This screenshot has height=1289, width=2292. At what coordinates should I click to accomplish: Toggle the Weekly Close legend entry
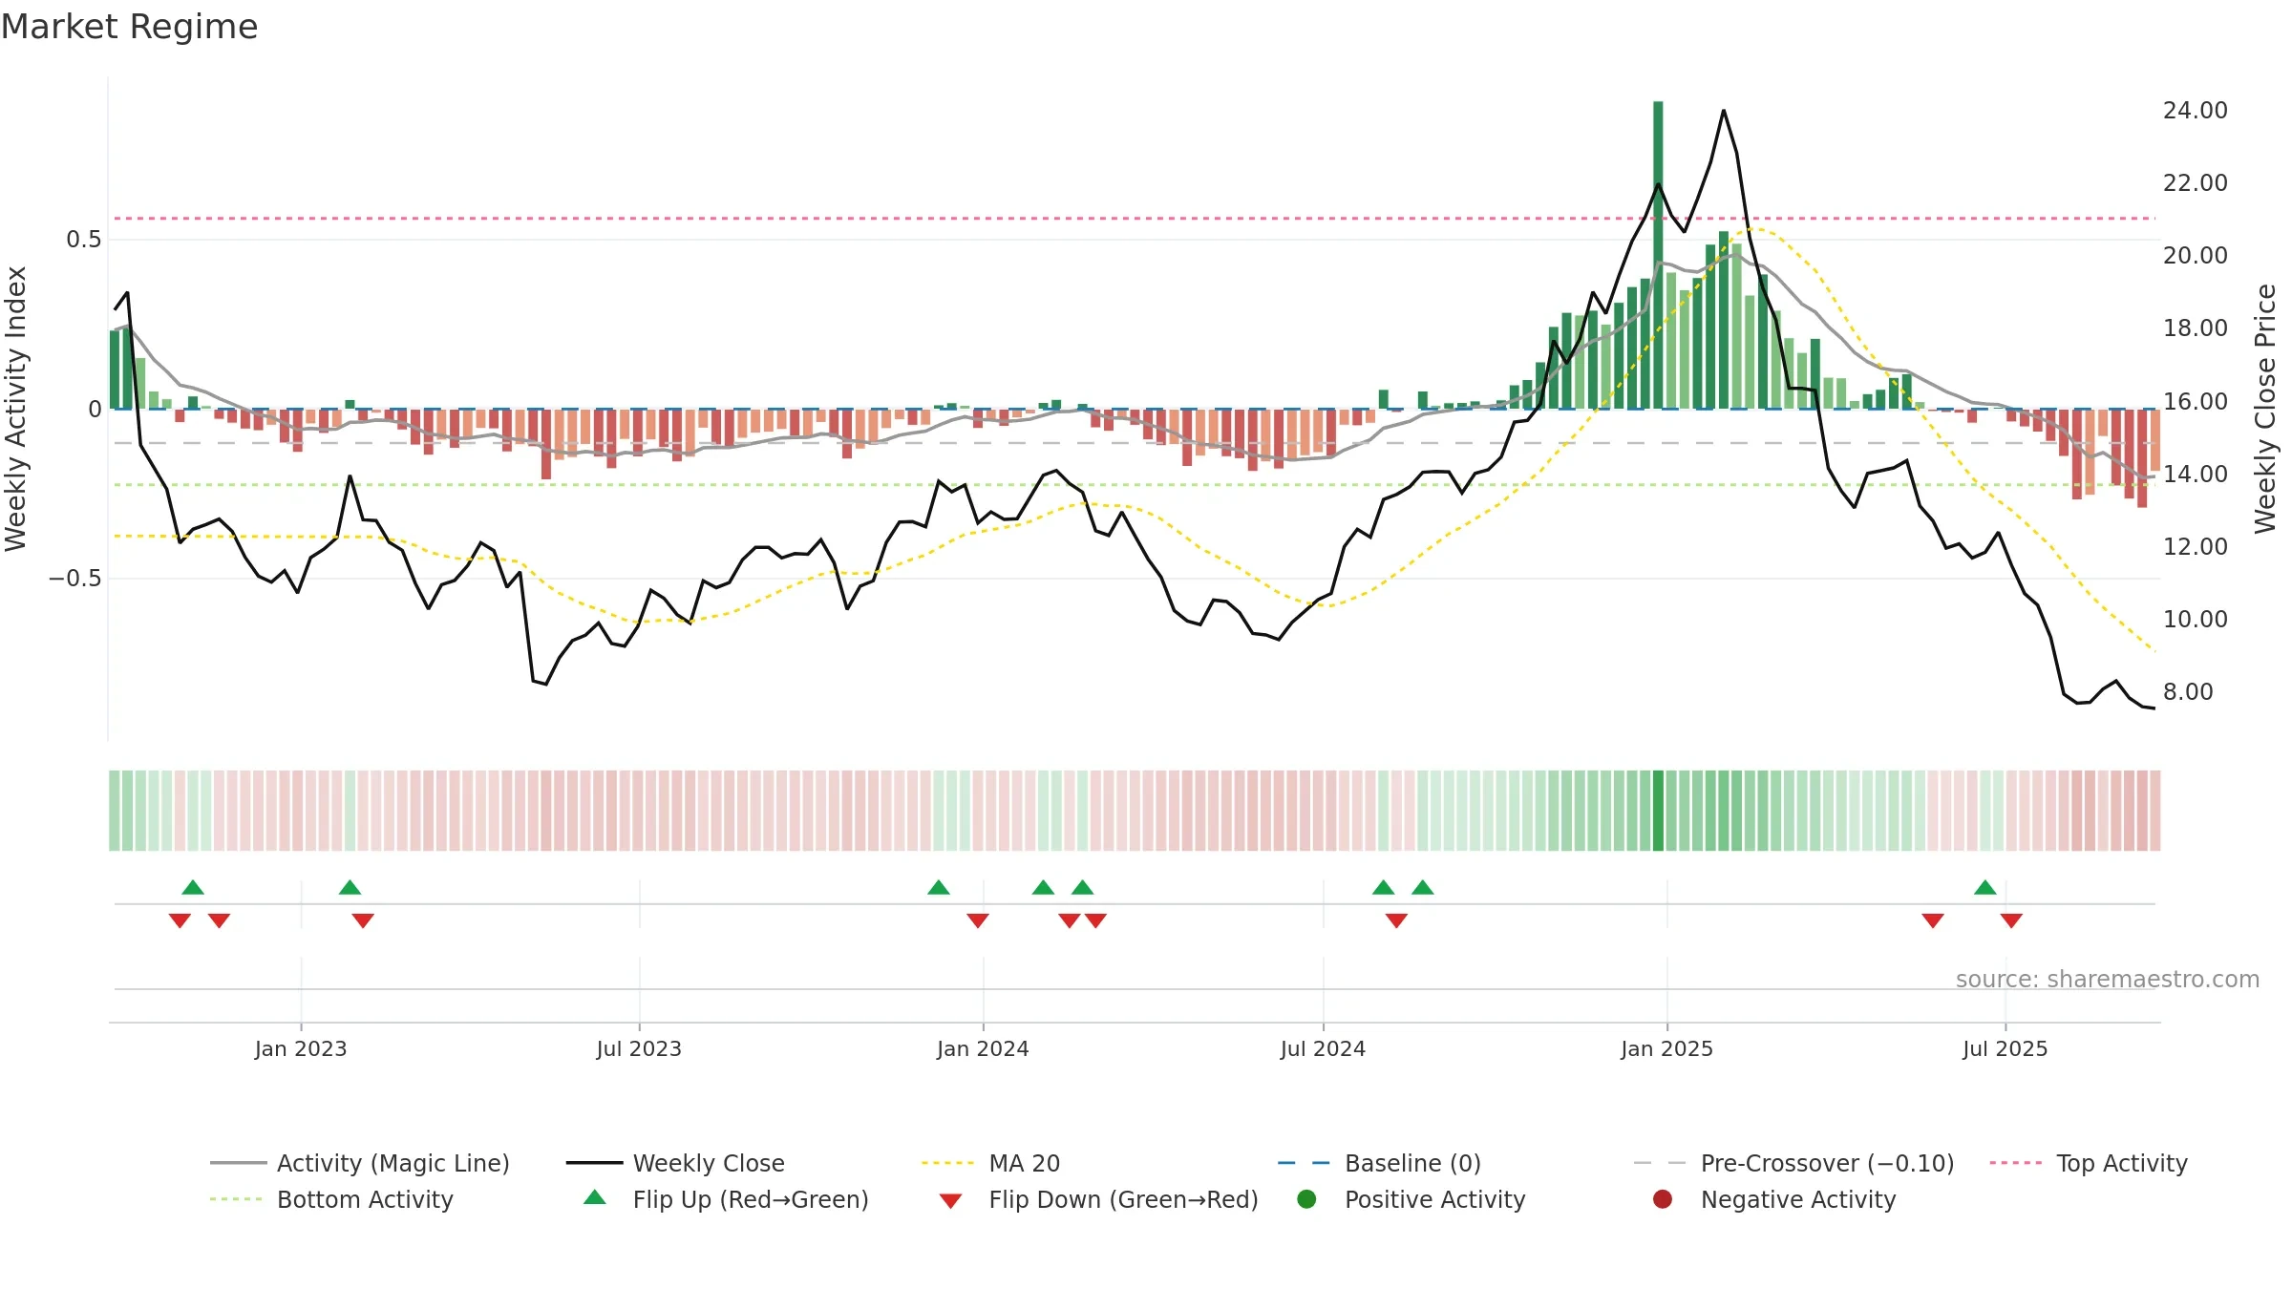point(675,1163)
